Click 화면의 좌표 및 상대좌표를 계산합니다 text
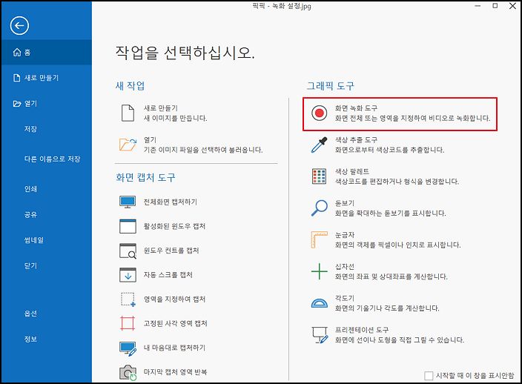This screenshot has height=384, width=522. (391, 277)
